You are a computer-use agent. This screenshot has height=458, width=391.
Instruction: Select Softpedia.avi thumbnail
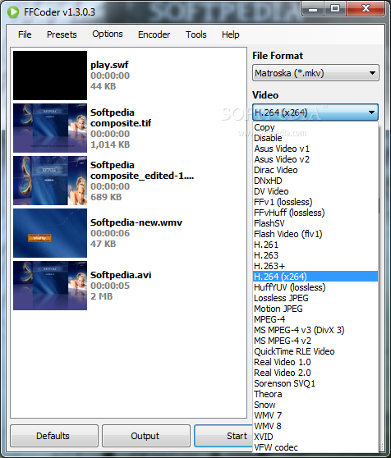[50, 286]
